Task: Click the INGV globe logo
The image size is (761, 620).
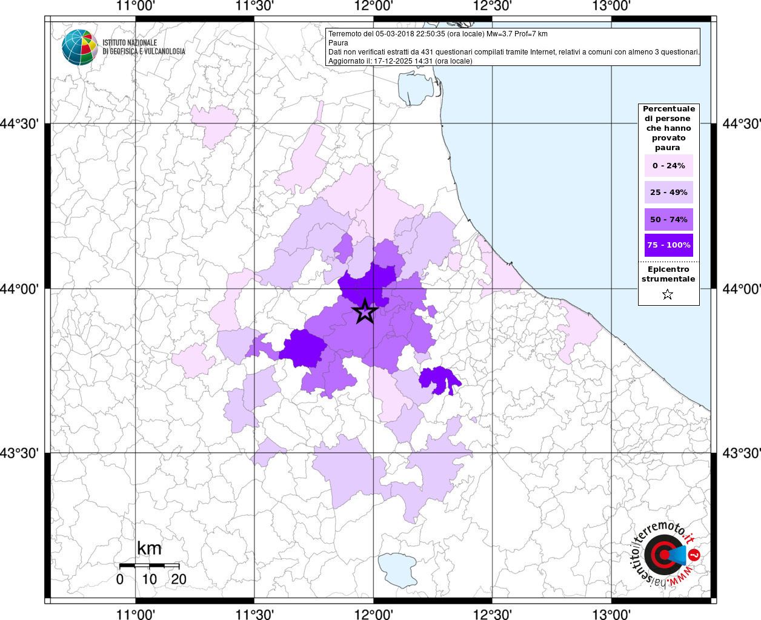Action: pyautogui.click(x=79, y=47)
